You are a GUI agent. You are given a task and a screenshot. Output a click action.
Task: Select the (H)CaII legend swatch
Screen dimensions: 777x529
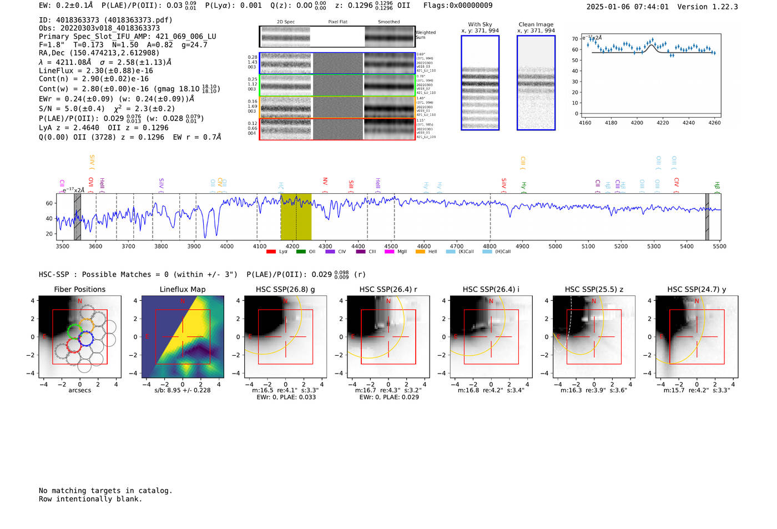(487, 251)
